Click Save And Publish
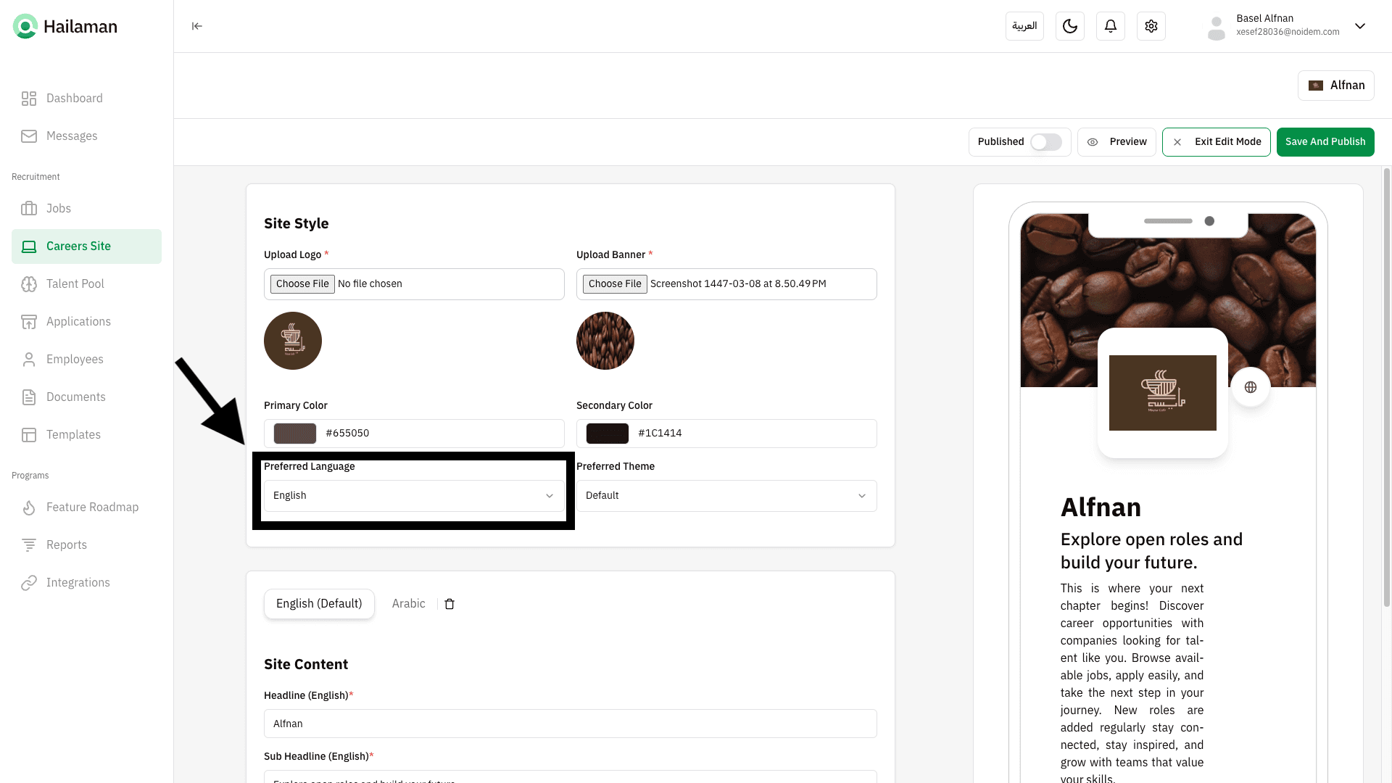Screen dimensions: 1392x783 pyautogui.click(x=1325, y=142)
